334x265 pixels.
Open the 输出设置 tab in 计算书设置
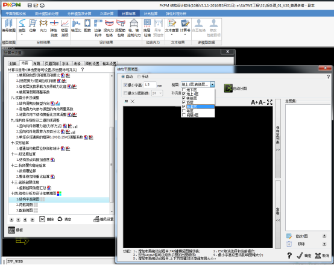(x=109, y=64)
